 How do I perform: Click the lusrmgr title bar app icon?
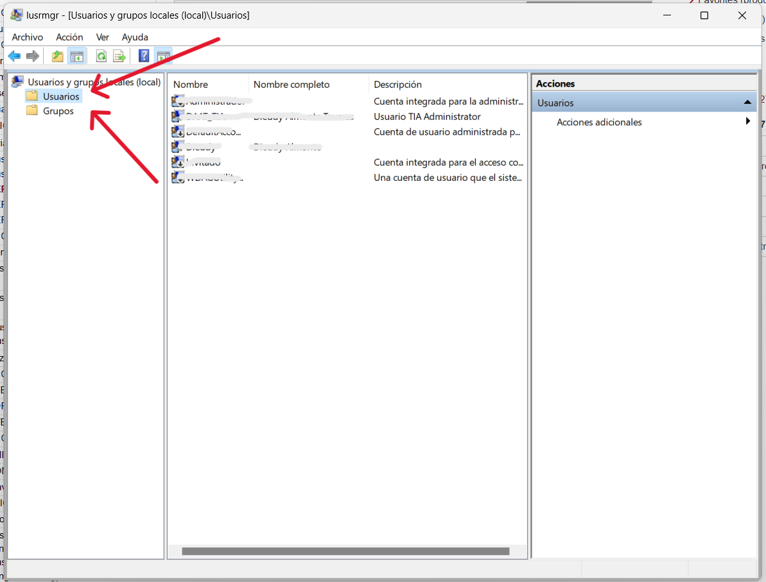pyautogui.click(x=17, y=15)
